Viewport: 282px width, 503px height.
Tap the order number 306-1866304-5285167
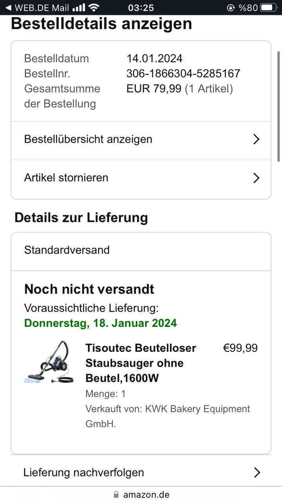coord(183,73)
